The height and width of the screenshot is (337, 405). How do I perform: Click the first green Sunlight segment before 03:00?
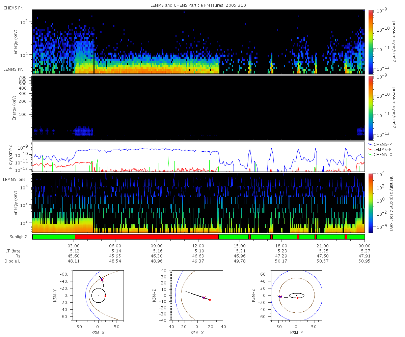point(54,237)
